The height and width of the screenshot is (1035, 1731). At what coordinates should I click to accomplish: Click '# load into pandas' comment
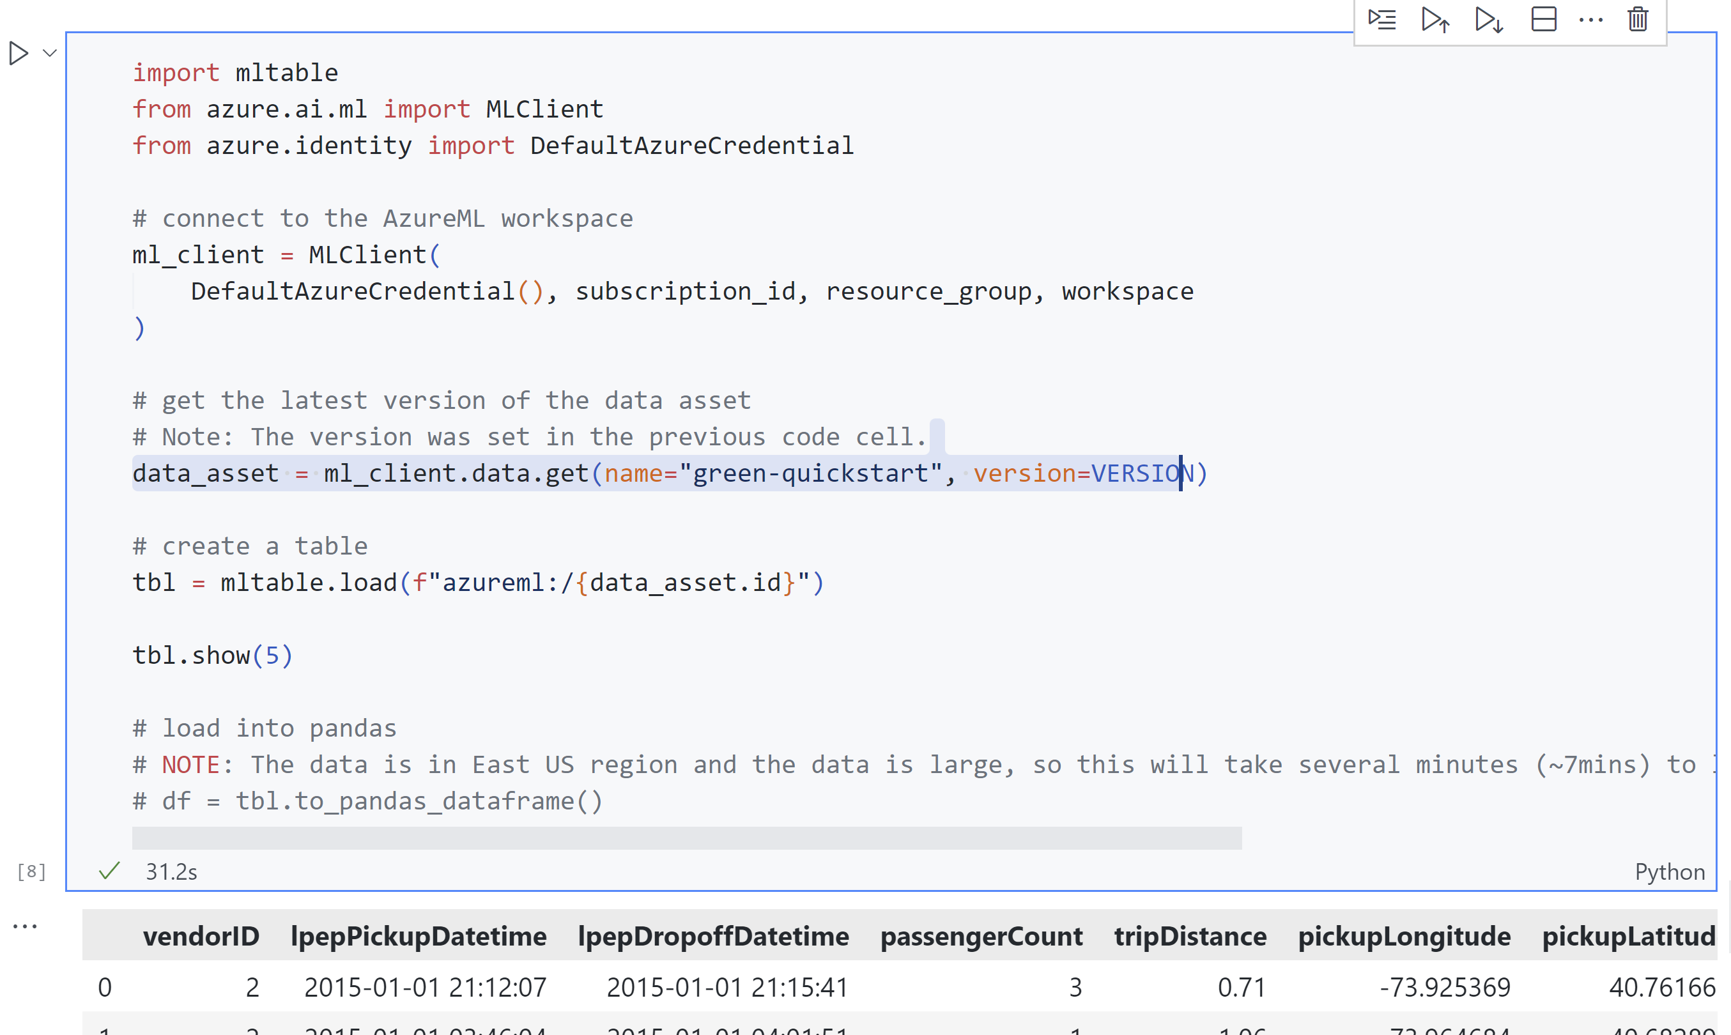point(265,728)
